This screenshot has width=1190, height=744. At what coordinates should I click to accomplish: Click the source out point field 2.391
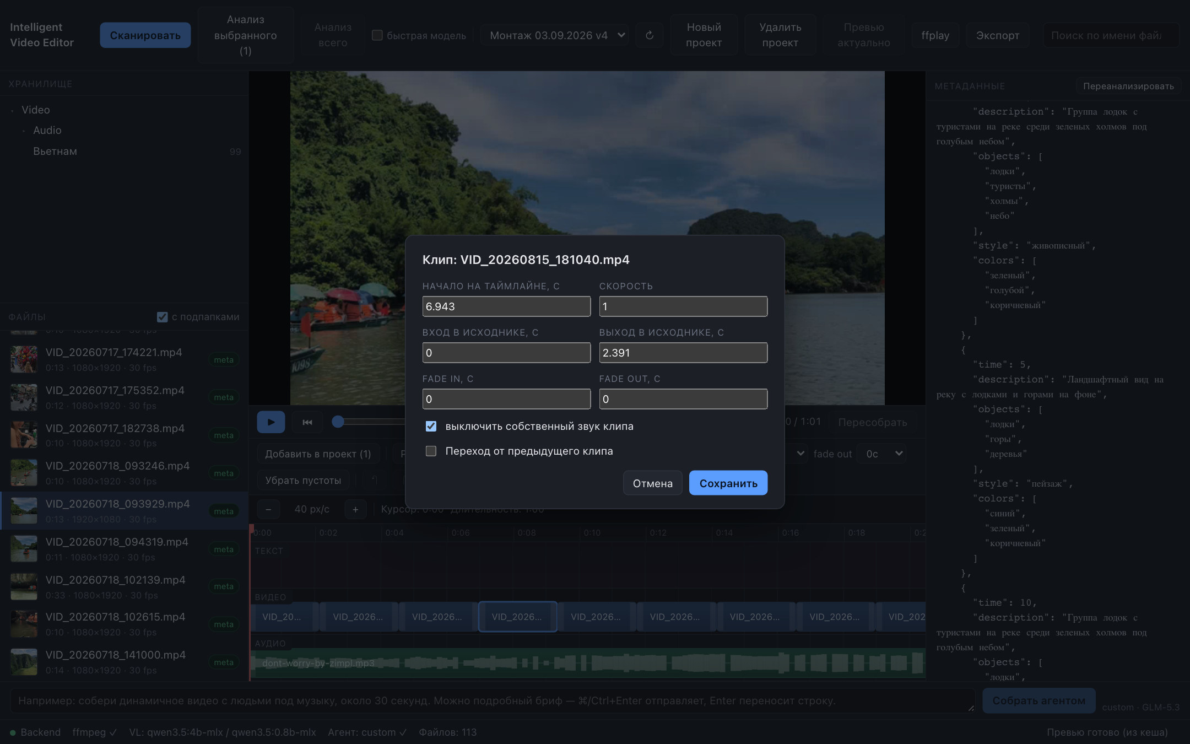coord(683,353)
